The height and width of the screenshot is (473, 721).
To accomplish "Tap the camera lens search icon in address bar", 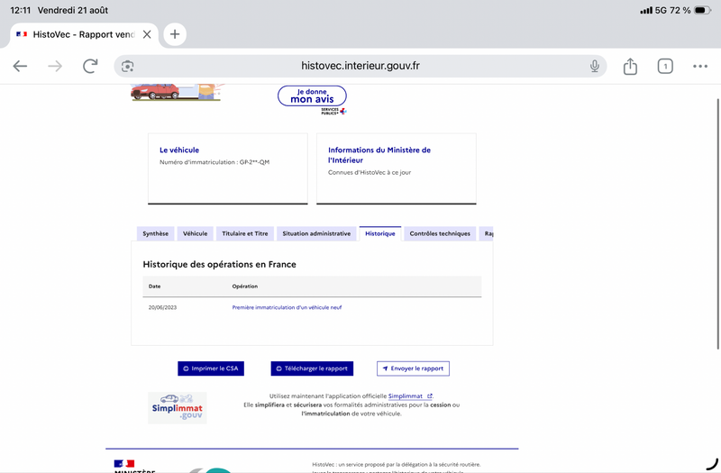I will tap(127, 66).
